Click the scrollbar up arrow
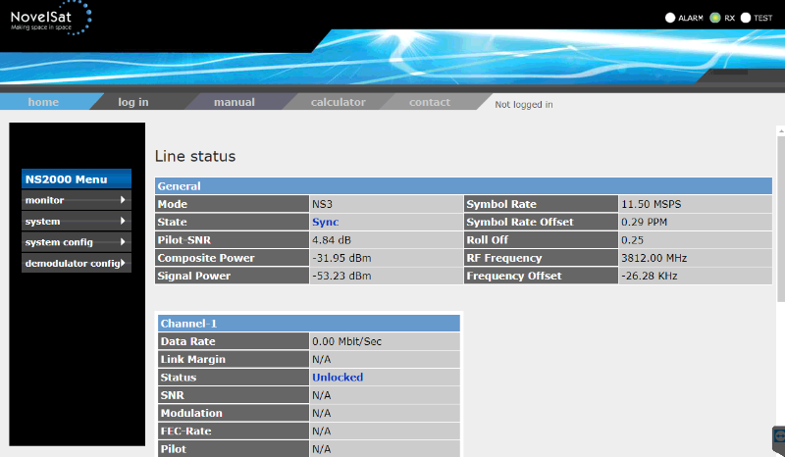Screen dimensions: 785x457 coord(780,130)
